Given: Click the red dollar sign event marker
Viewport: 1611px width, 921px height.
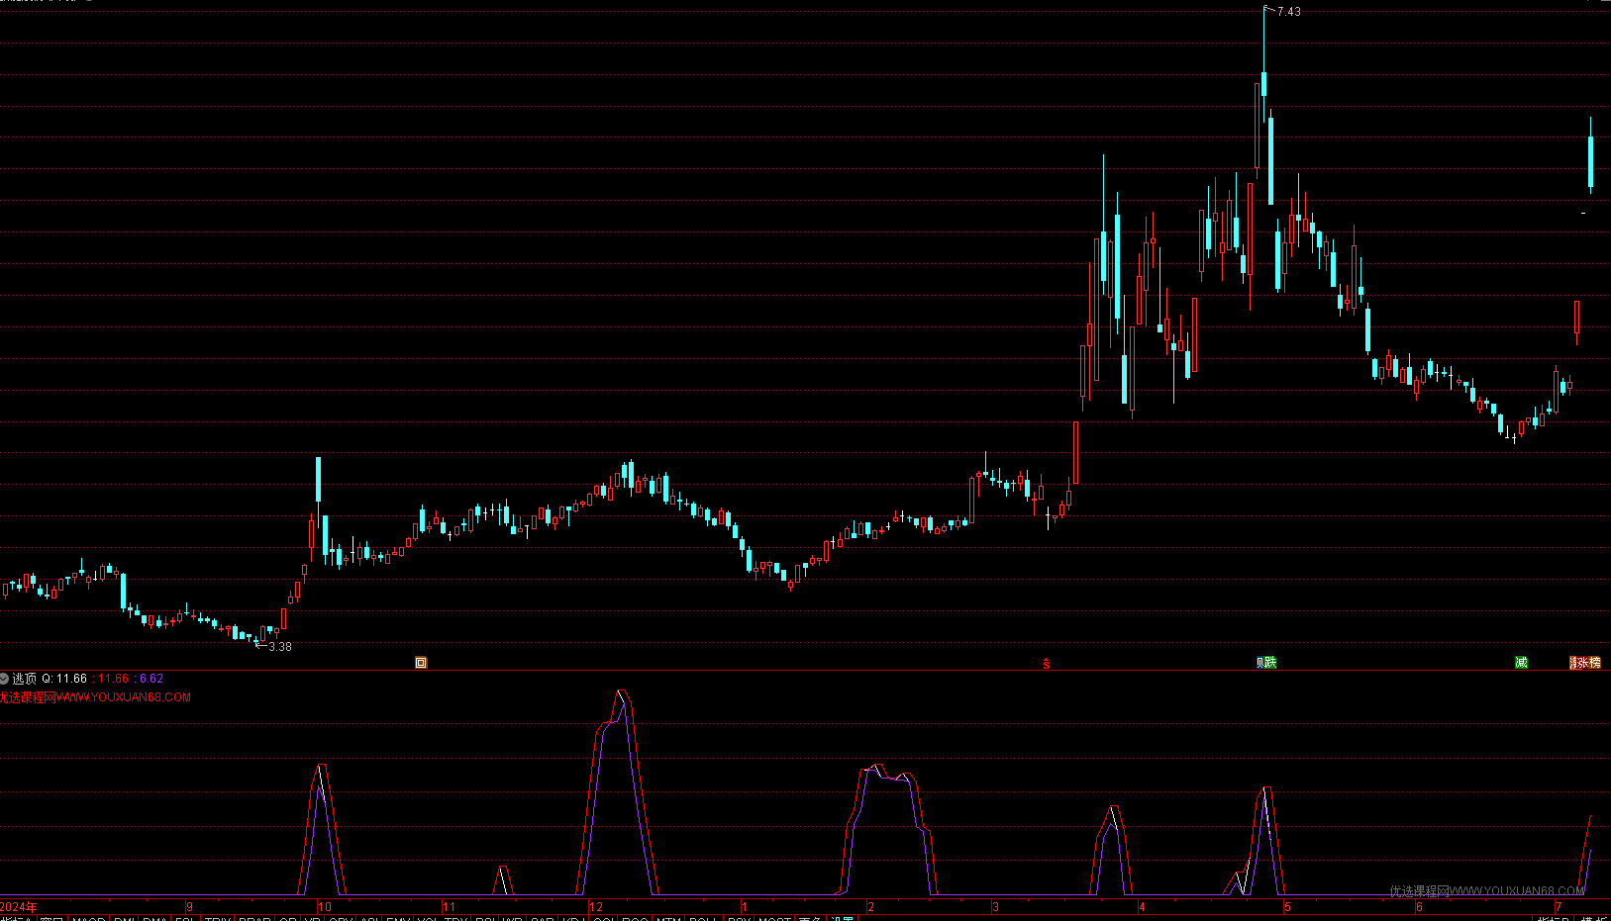Looking at the screenshot, I should pyautogui.click(x=1047, y=664).
